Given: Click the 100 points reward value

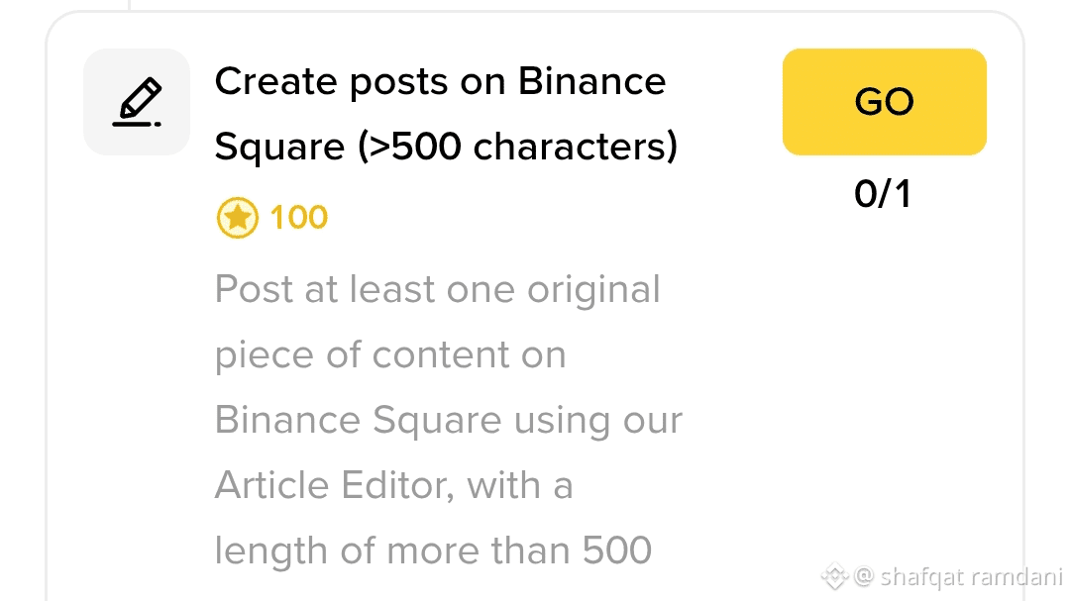Looking at the screenshot, I should tap(299, 218).
